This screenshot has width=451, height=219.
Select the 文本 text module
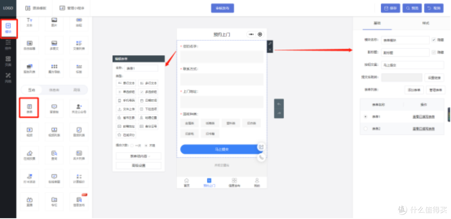pyautogui.click(x=29, y=22)
